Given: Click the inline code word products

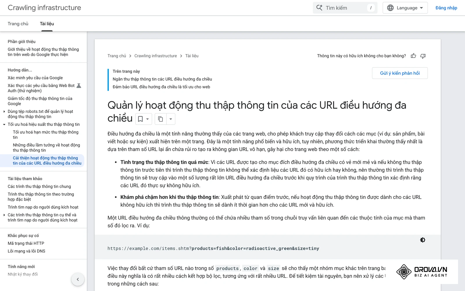Looking at the screenshot, I should coord(228,268).
